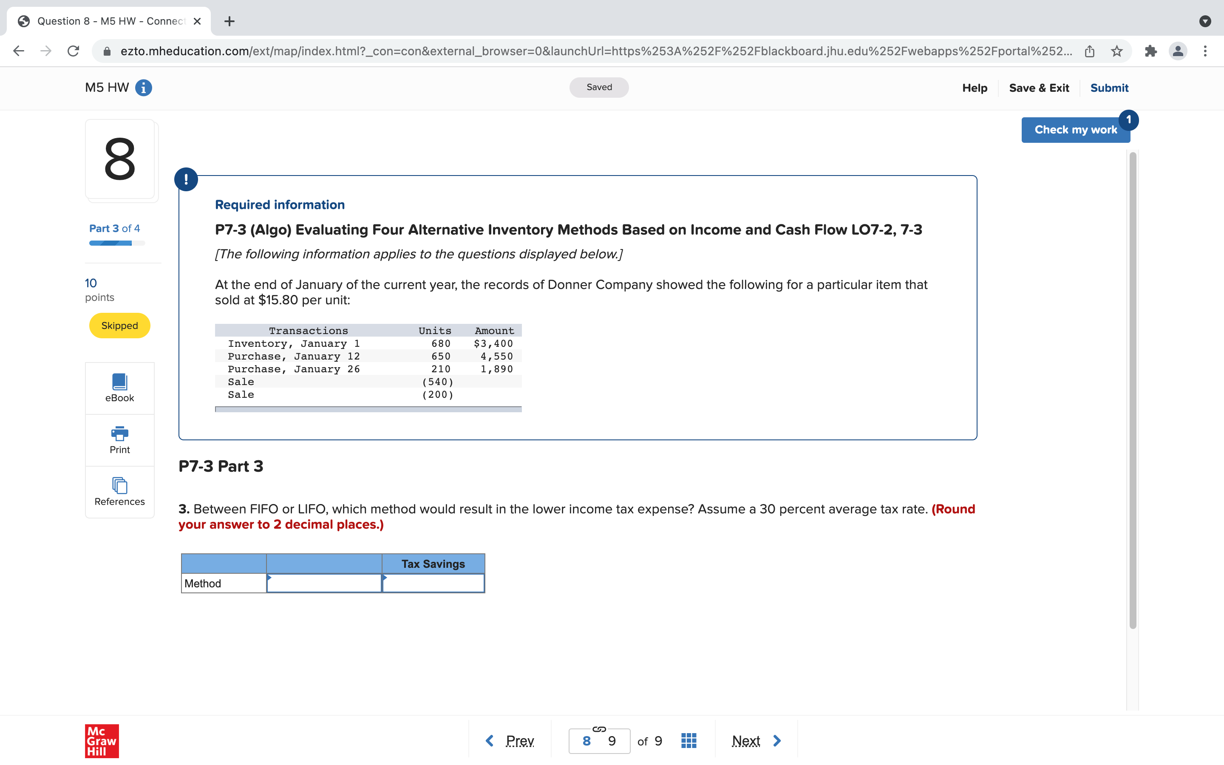The image size is (1224, 765).
Task: Click the alert exclamation icon above Required information
Action: [x=186, y=179]
